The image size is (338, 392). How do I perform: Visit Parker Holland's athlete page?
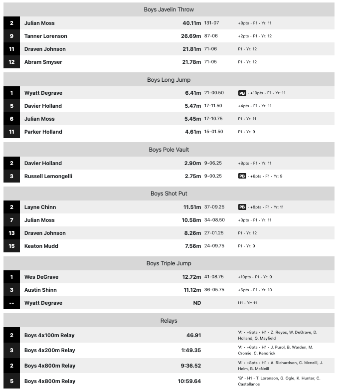pos(43,132)
